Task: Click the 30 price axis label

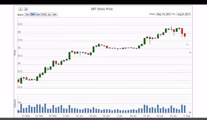Action: pos(19,64)
